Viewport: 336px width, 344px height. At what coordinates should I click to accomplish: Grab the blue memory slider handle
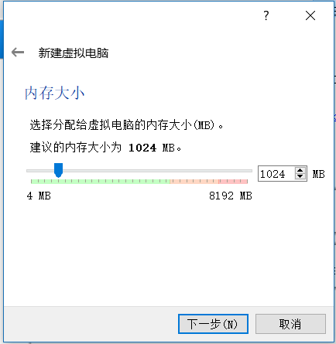[x=59, y=170]
